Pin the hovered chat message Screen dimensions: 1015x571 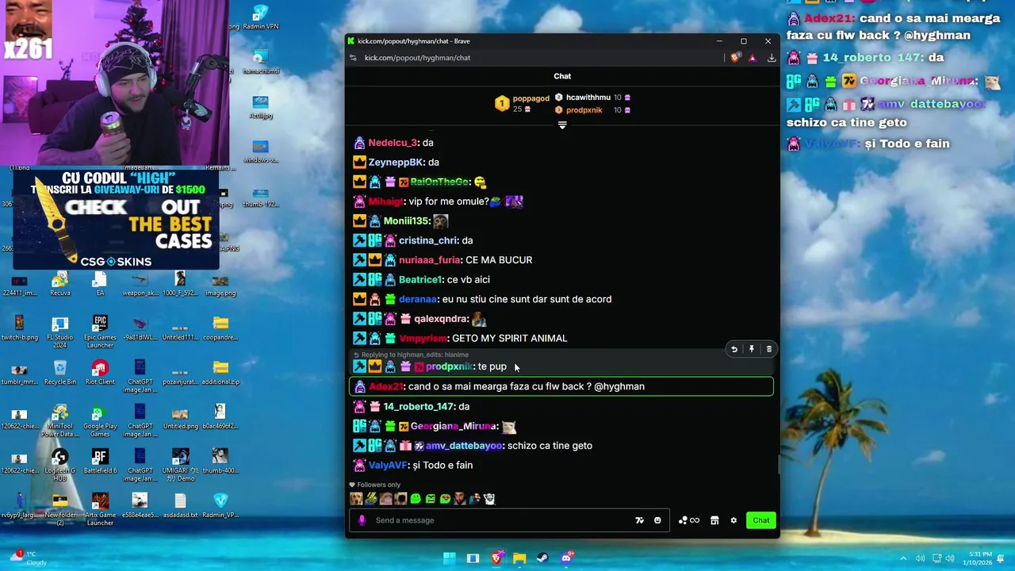click(752, 349)
